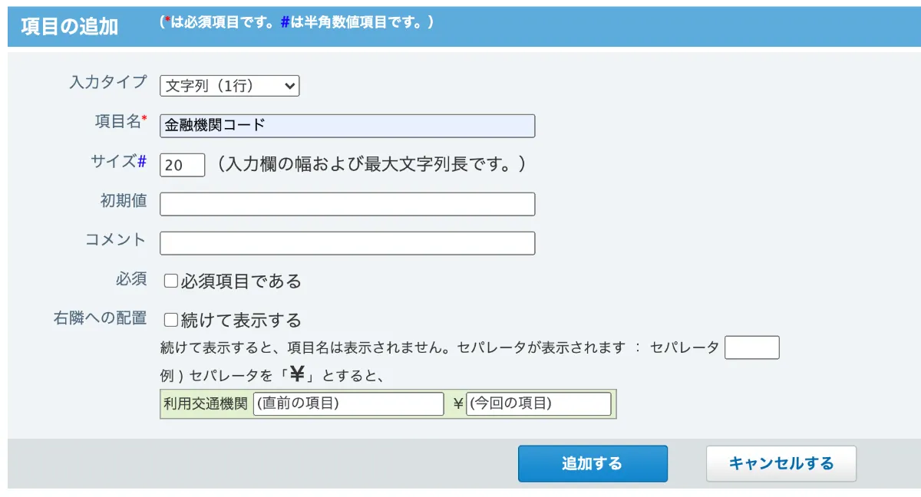The height and width of the screenshot is (497, 921).
Task: Click the 入力タイプ row label
Action: click(107, 83)
